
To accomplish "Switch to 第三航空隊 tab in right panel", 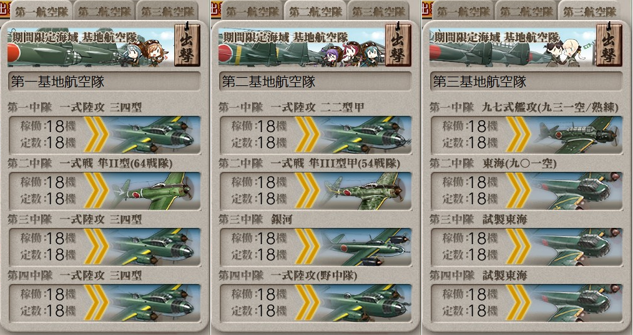I will click(x=589, y=12).
